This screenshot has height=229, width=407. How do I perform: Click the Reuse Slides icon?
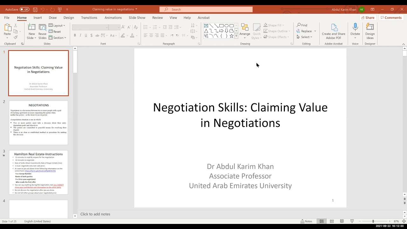click(42, 28)
